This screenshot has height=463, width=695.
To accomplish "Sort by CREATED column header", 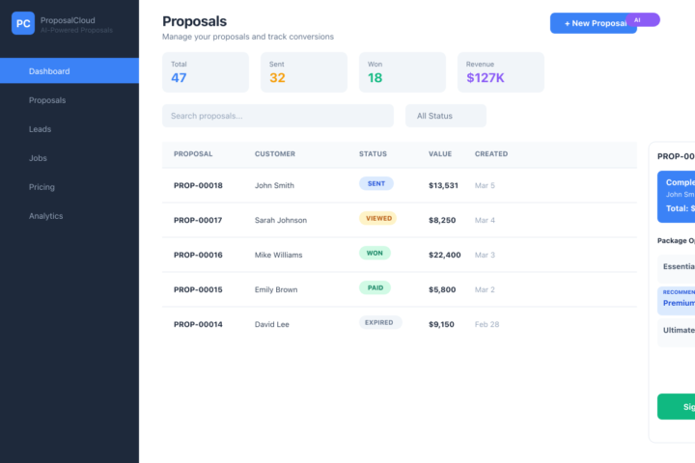I will [x=491, y=153].
